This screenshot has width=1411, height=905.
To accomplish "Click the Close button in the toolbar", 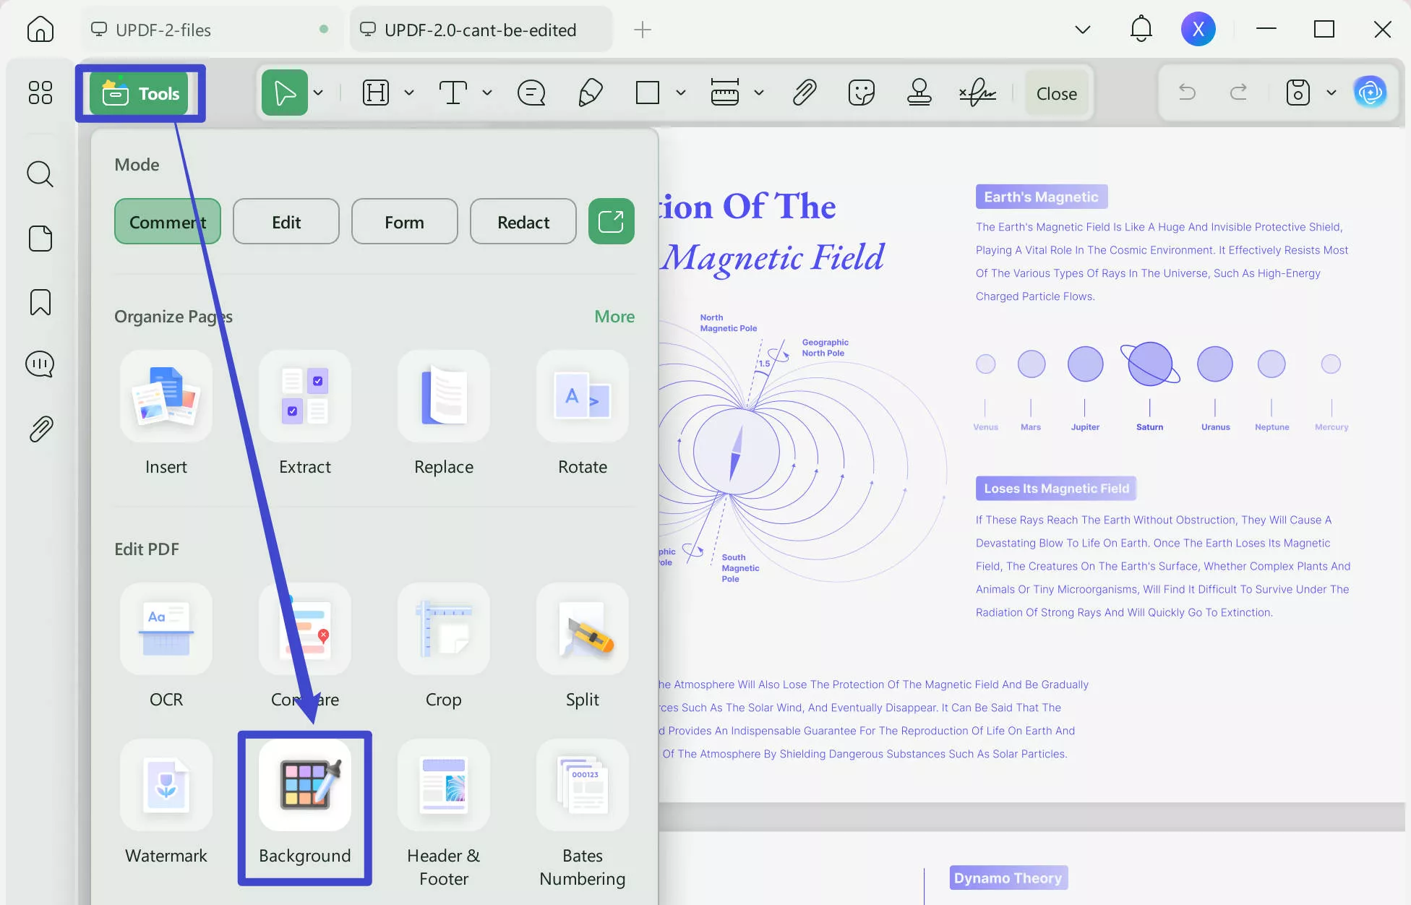I will coord(1056,93).
